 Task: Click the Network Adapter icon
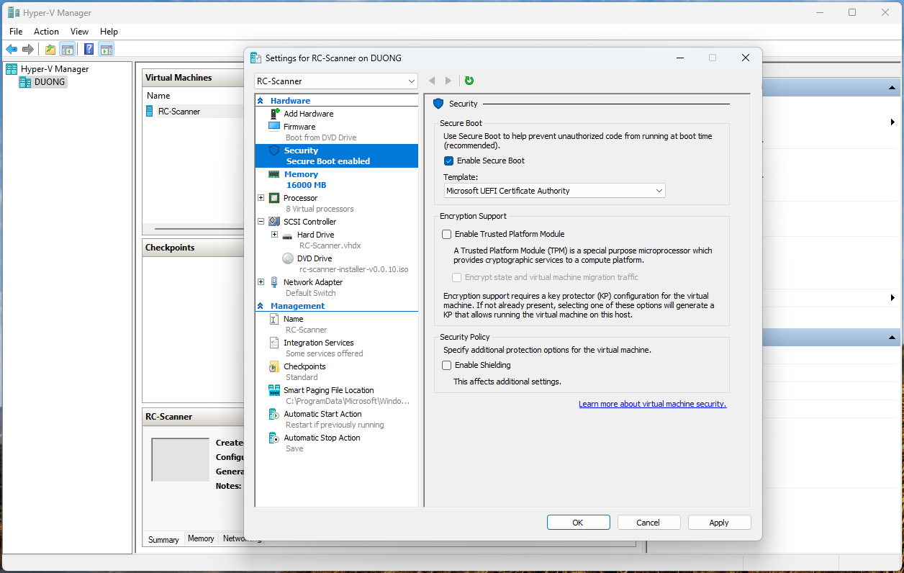(x=274, y=282)
